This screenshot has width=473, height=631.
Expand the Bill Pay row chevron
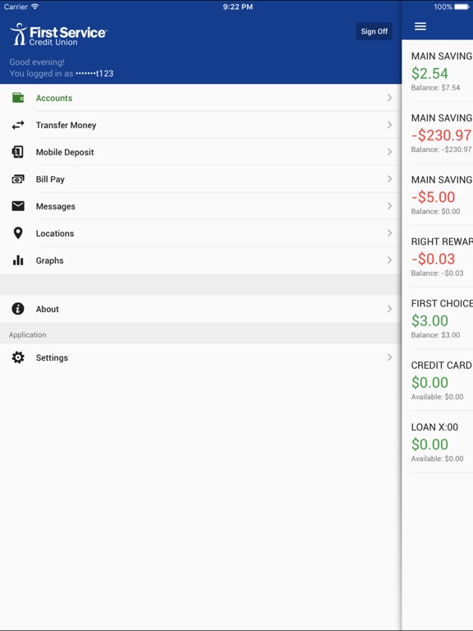point(389,179)
